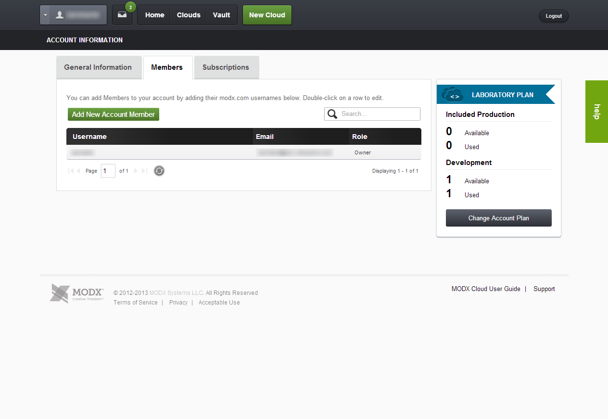This screenshot has width=608, height=419.
Task: Go to next page arrow icon
Action: [x=136, y=171]
